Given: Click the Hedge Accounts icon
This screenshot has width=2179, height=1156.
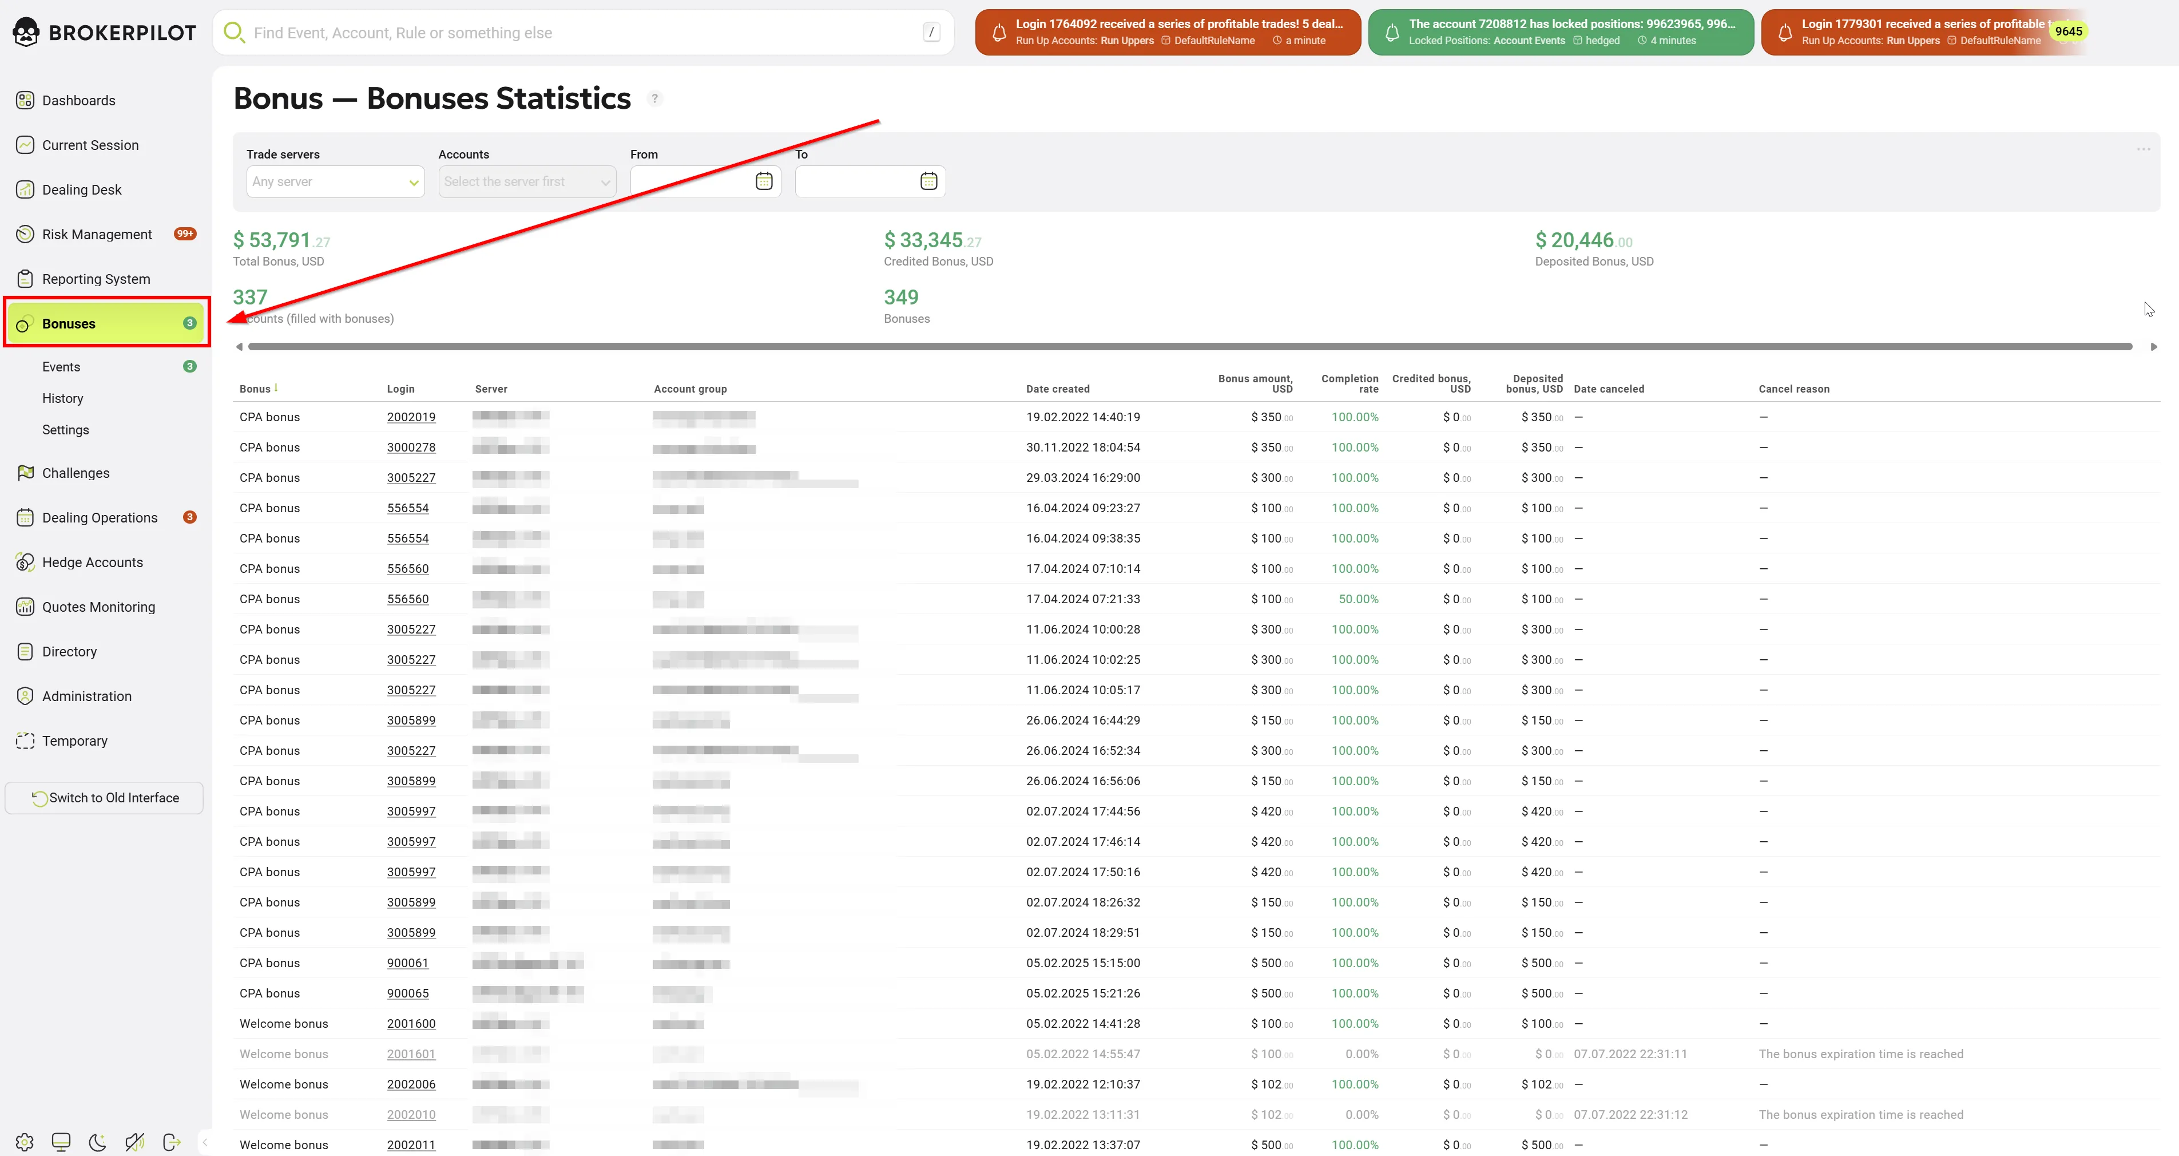Looking at the screenshot, I should click(x=25, y=563).
